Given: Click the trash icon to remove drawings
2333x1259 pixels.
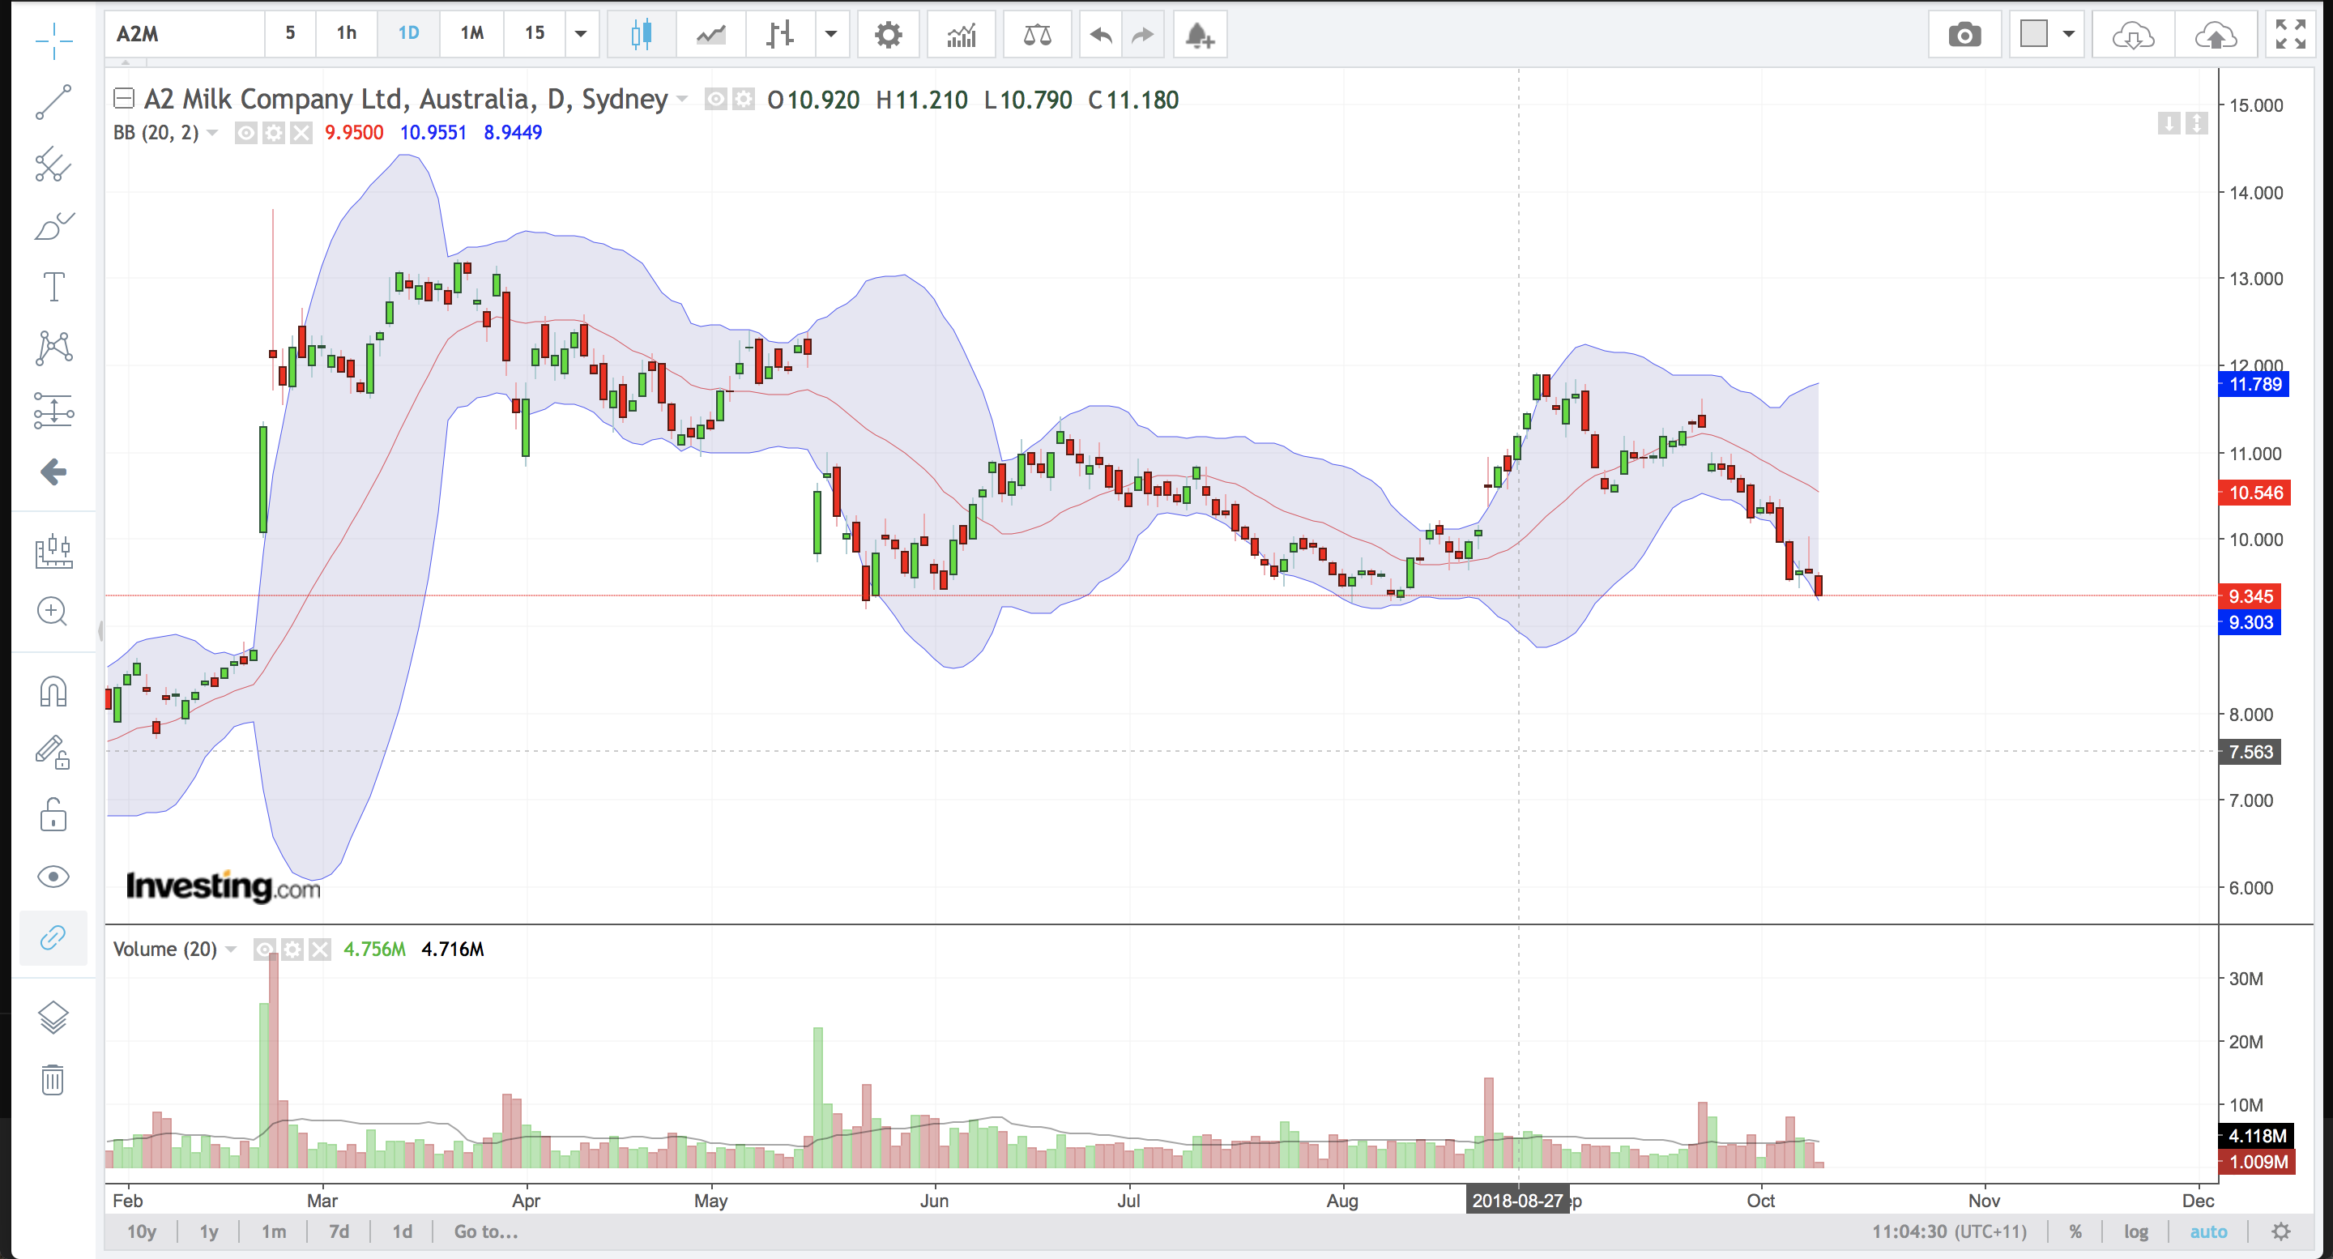Looking at the screenshot, I should [x=53, y=1079].
